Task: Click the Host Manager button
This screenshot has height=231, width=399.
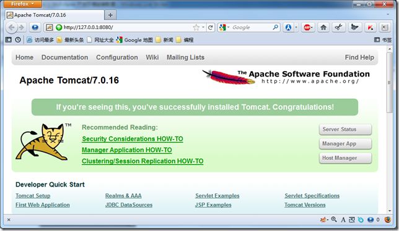Action: 345,158
